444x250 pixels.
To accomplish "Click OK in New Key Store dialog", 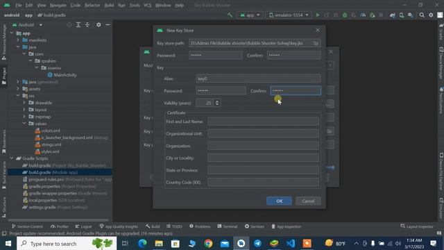I will pyautogui.click(x=279, y=201).
